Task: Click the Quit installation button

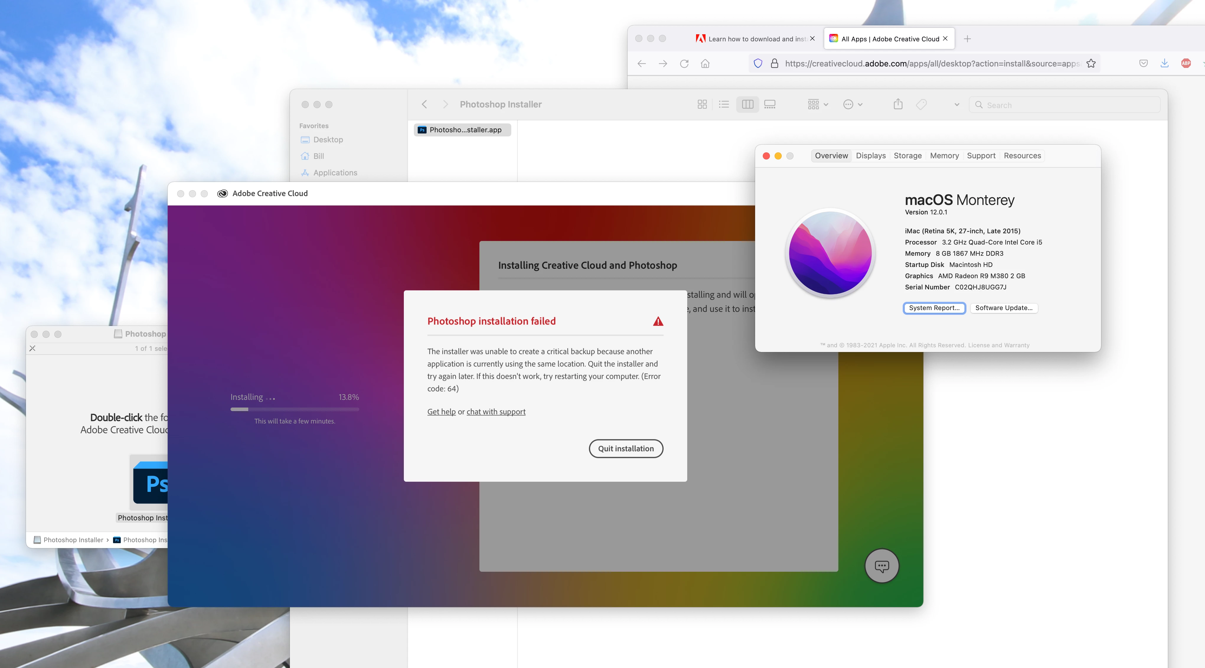Action: (x=626, y=449)
